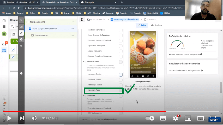223x125 pixels.
Task: Mute the video volume
Action: [34, 118]
